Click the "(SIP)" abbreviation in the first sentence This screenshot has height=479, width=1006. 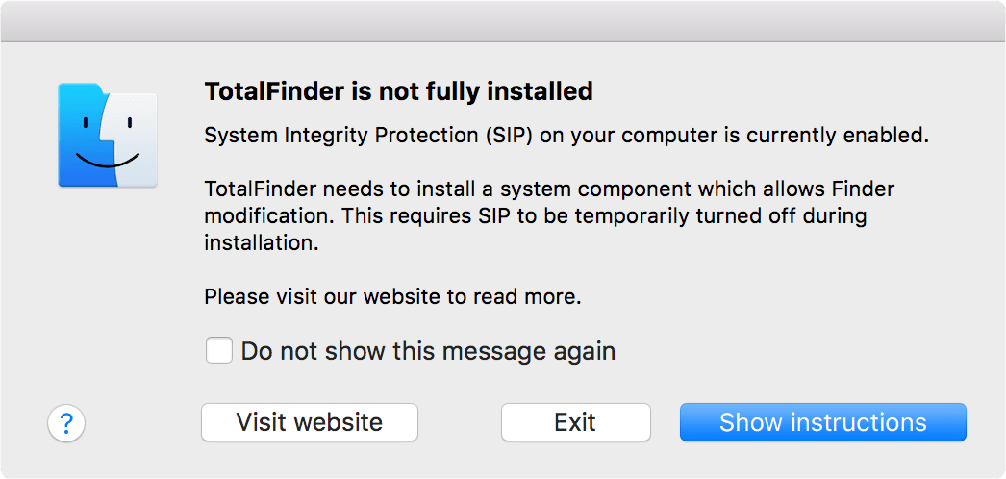(504, 135)
